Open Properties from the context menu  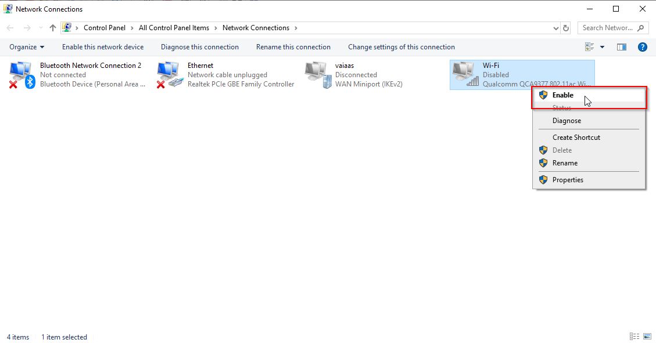pyautogui.click(x=568, y=179)
